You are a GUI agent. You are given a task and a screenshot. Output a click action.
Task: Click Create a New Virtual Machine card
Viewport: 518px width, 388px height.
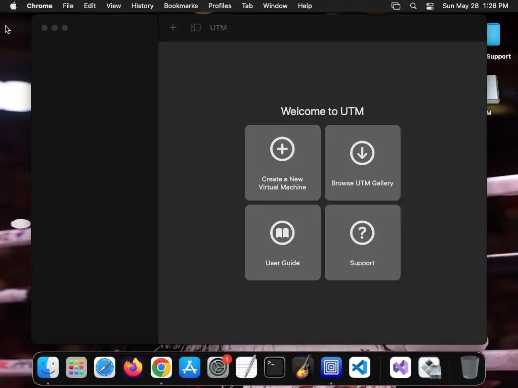point(282,162)
